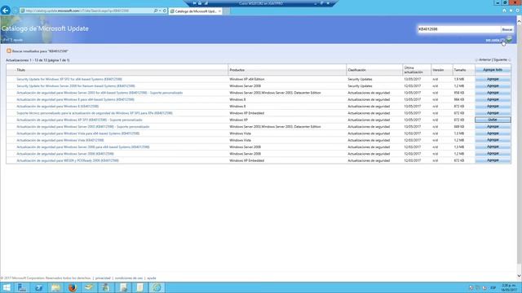Switch to Internet Explorer on the taskbar
This screenshot has width=522, height=293.
pos(157,287)
